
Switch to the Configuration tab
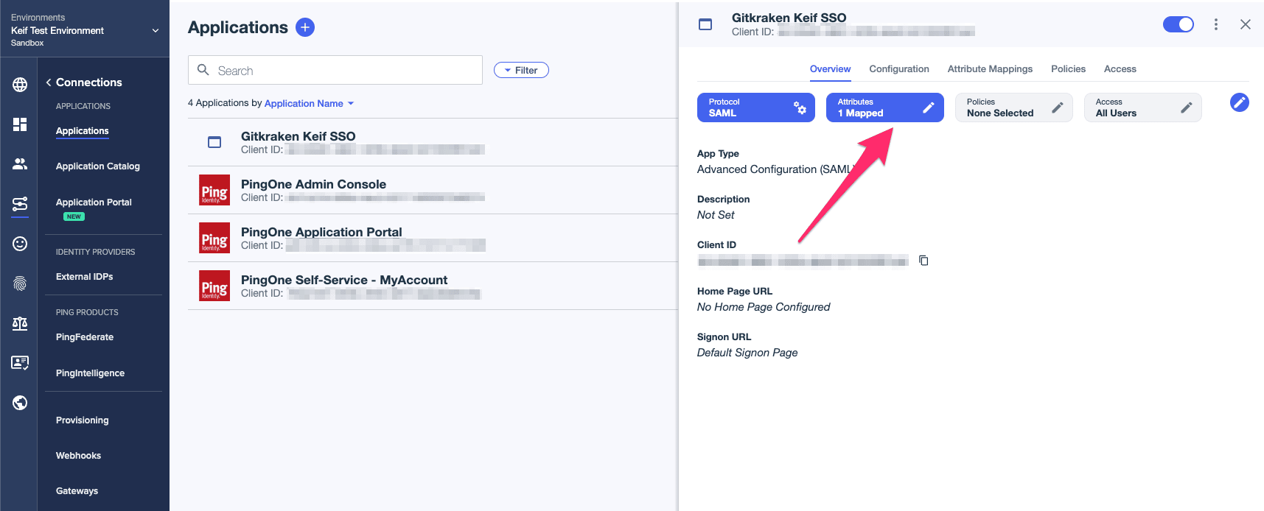(x=899, y=69)
